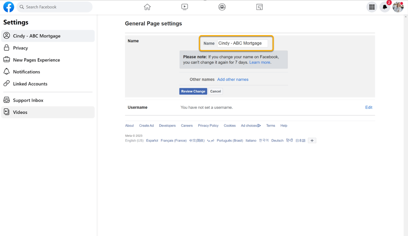Click the profile avatar picture
The image size is (408, 236).
398,7
